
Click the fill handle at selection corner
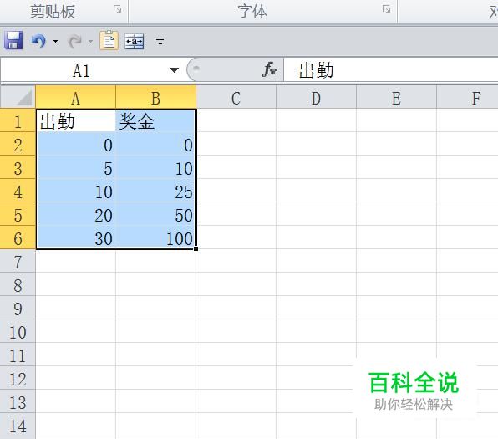pyautogui.click(x=196, y=248)
